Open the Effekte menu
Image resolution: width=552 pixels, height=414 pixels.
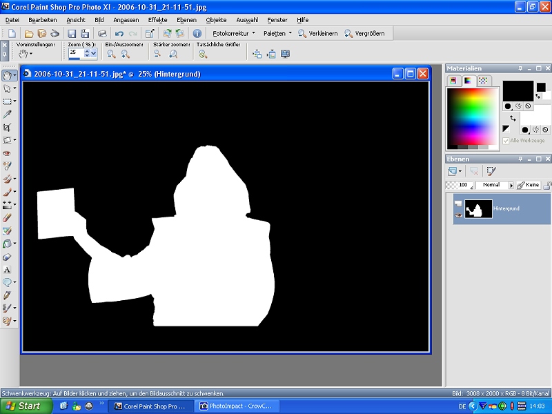pos(157,20)
